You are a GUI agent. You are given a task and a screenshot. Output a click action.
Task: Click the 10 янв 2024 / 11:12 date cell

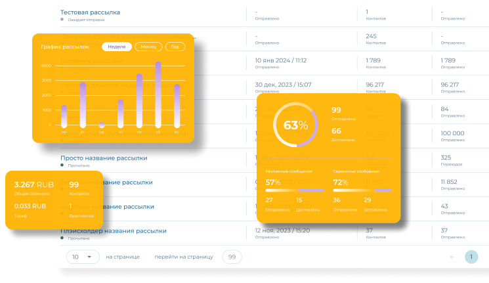click(x=281, y=60)
